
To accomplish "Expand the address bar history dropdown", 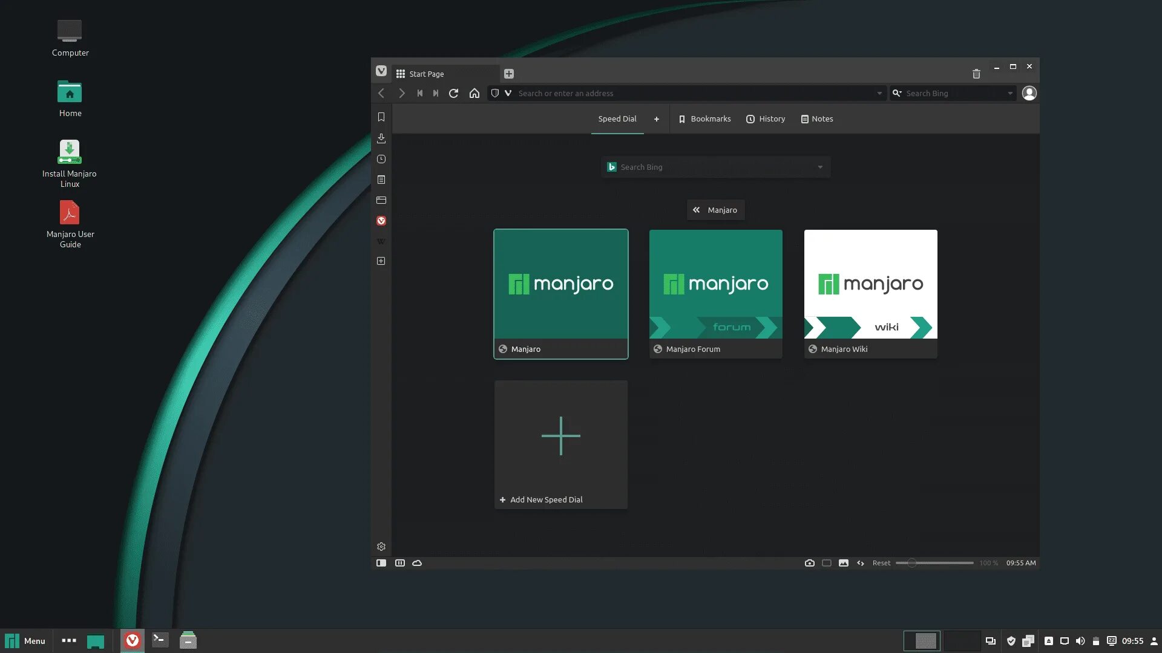I will 879,93.
